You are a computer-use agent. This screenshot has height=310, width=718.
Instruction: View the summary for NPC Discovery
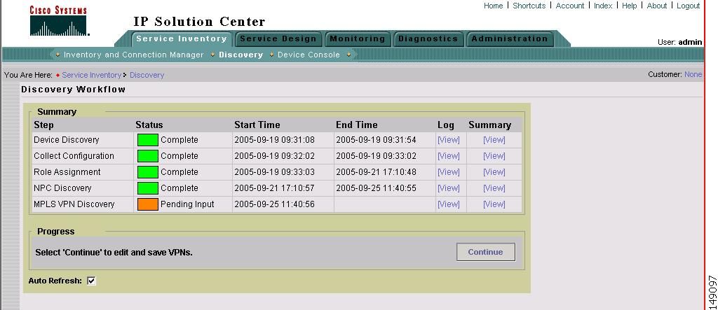(494, 188)
